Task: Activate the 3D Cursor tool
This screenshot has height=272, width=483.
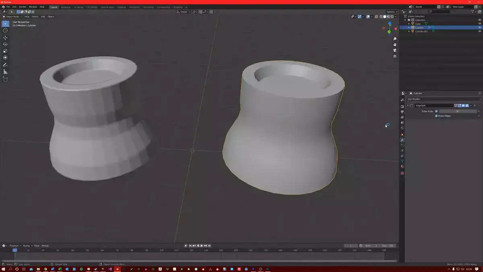Action: (5, 31)
